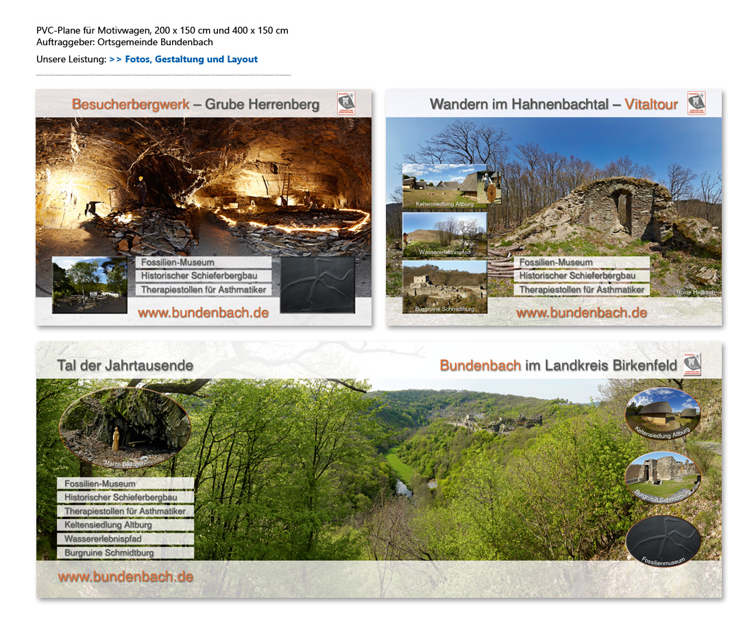Click 'Burgruine Schmidtburg' list label in the wide banner

[125, 553]
